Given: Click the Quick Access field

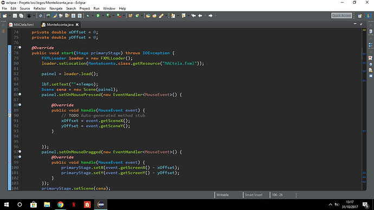Looking at the screenshot, I should click(x=341, y=16).
